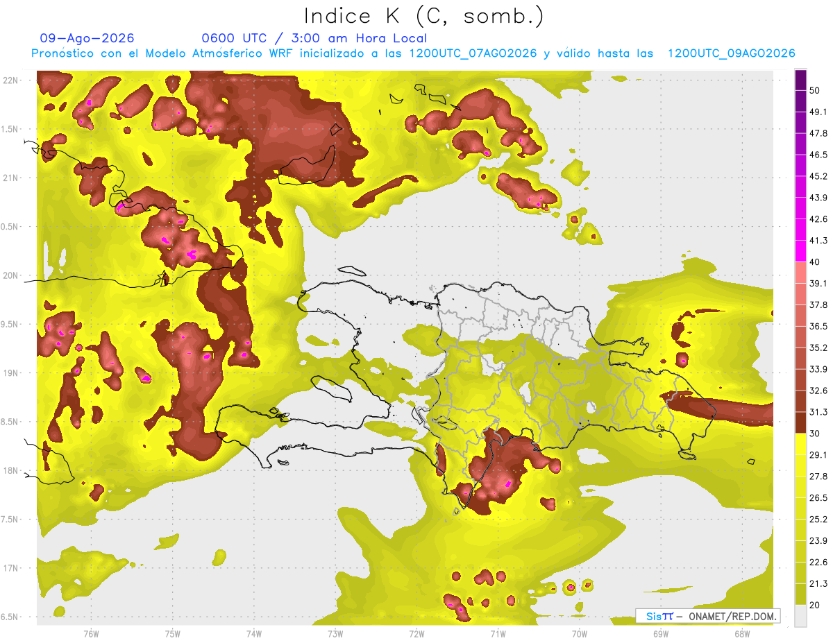Click the color scale value "21.3"

point(818,583)
